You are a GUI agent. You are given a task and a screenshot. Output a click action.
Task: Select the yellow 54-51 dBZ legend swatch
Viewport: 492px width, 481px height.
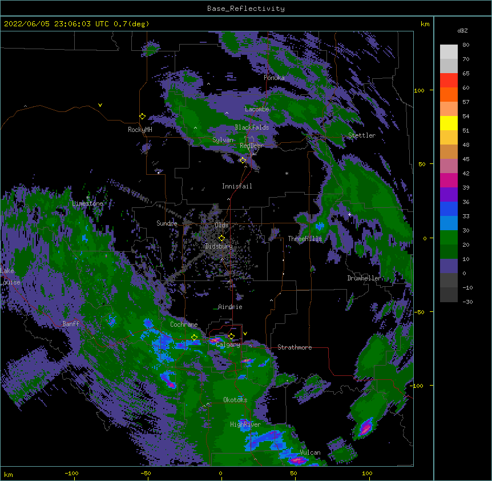(x=449, y=123)
